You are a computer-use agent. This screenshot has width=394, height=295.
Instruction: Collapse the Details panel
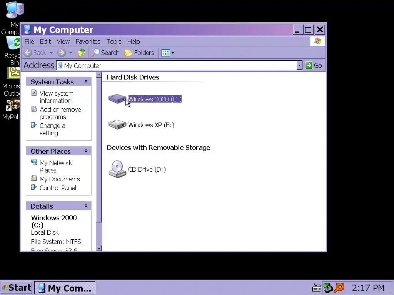(x=86, y=206)
